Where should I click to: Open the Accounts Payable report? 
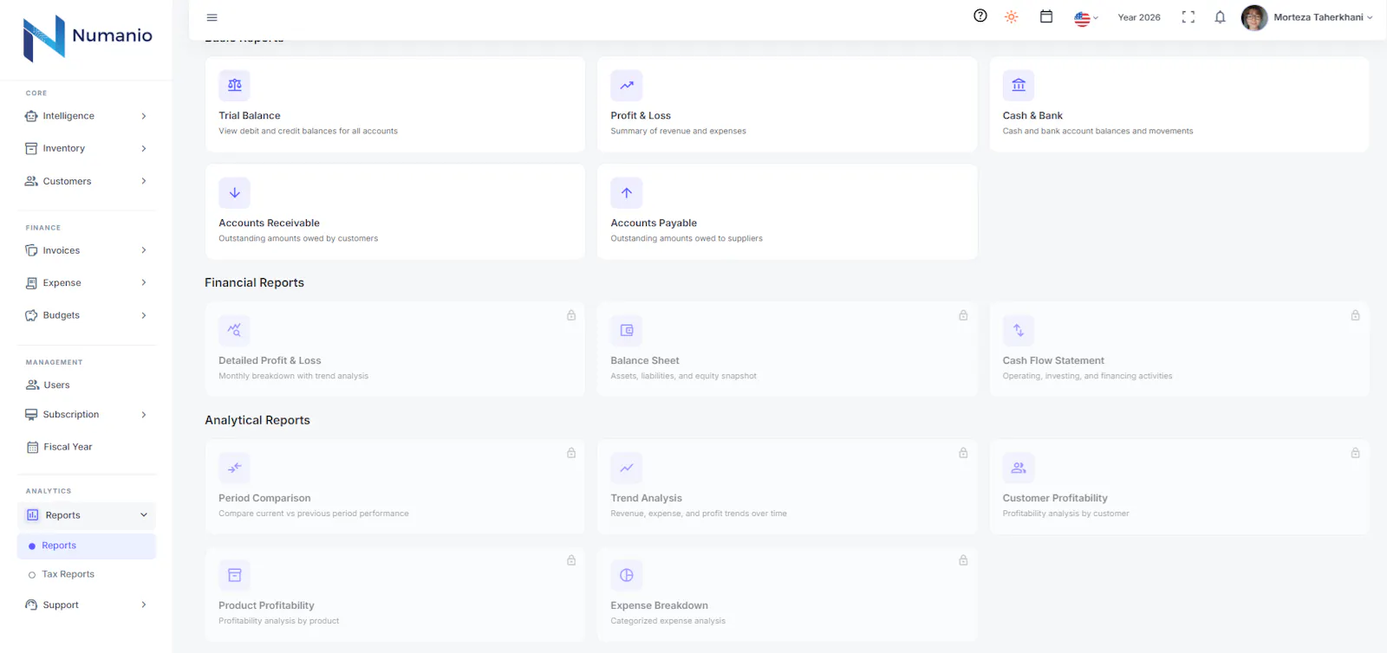click(x=787, y=211)
